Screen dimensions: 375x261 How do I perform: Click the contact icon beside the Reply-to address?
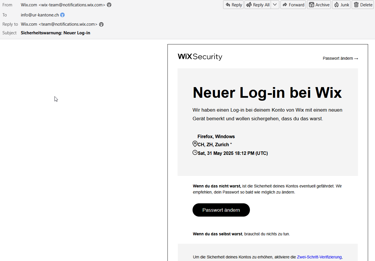[101, 24]
